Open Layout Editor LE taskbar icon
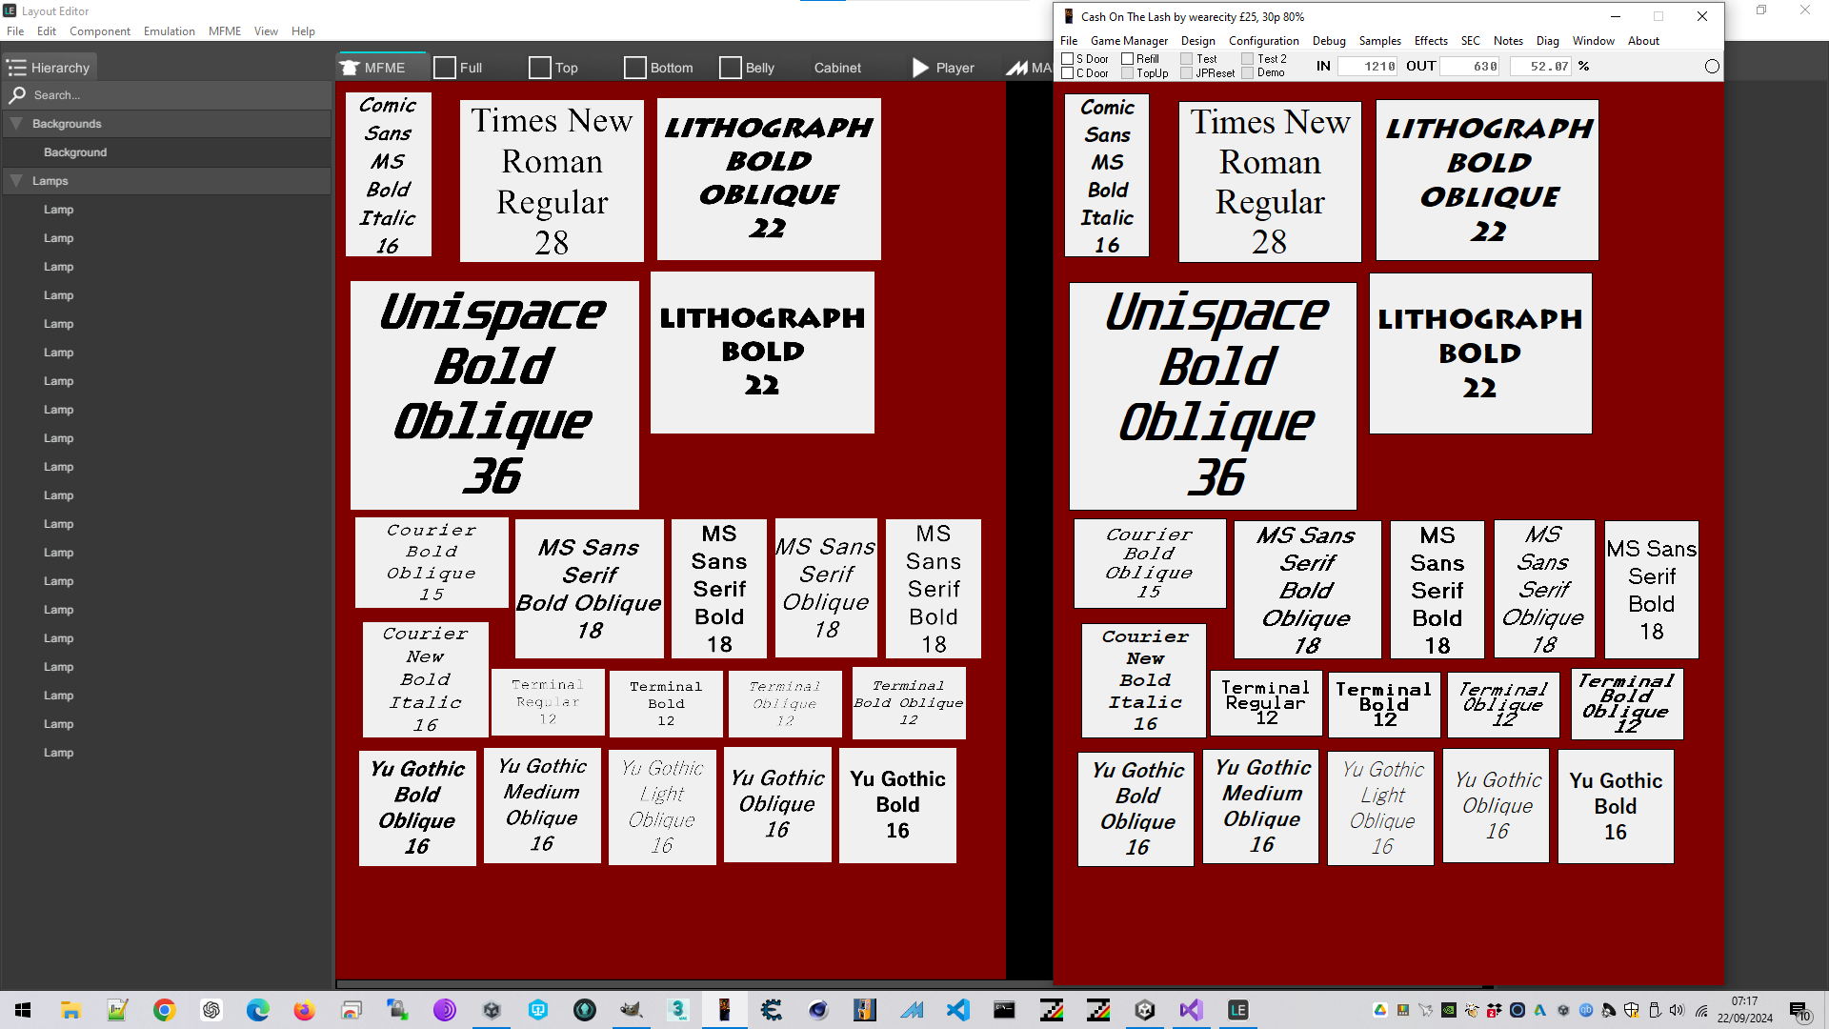The image size is (1829, 1029). coord(1237,1010)
